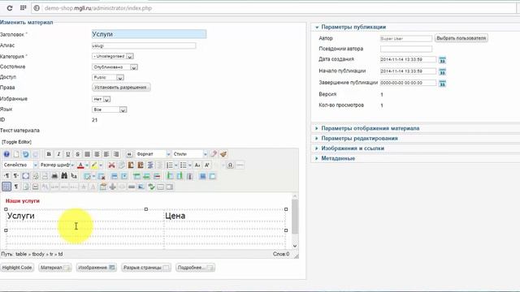This screenshot has height=292, width=520.
Task: Click the merge table cells icon
Action: click(213, 176)
